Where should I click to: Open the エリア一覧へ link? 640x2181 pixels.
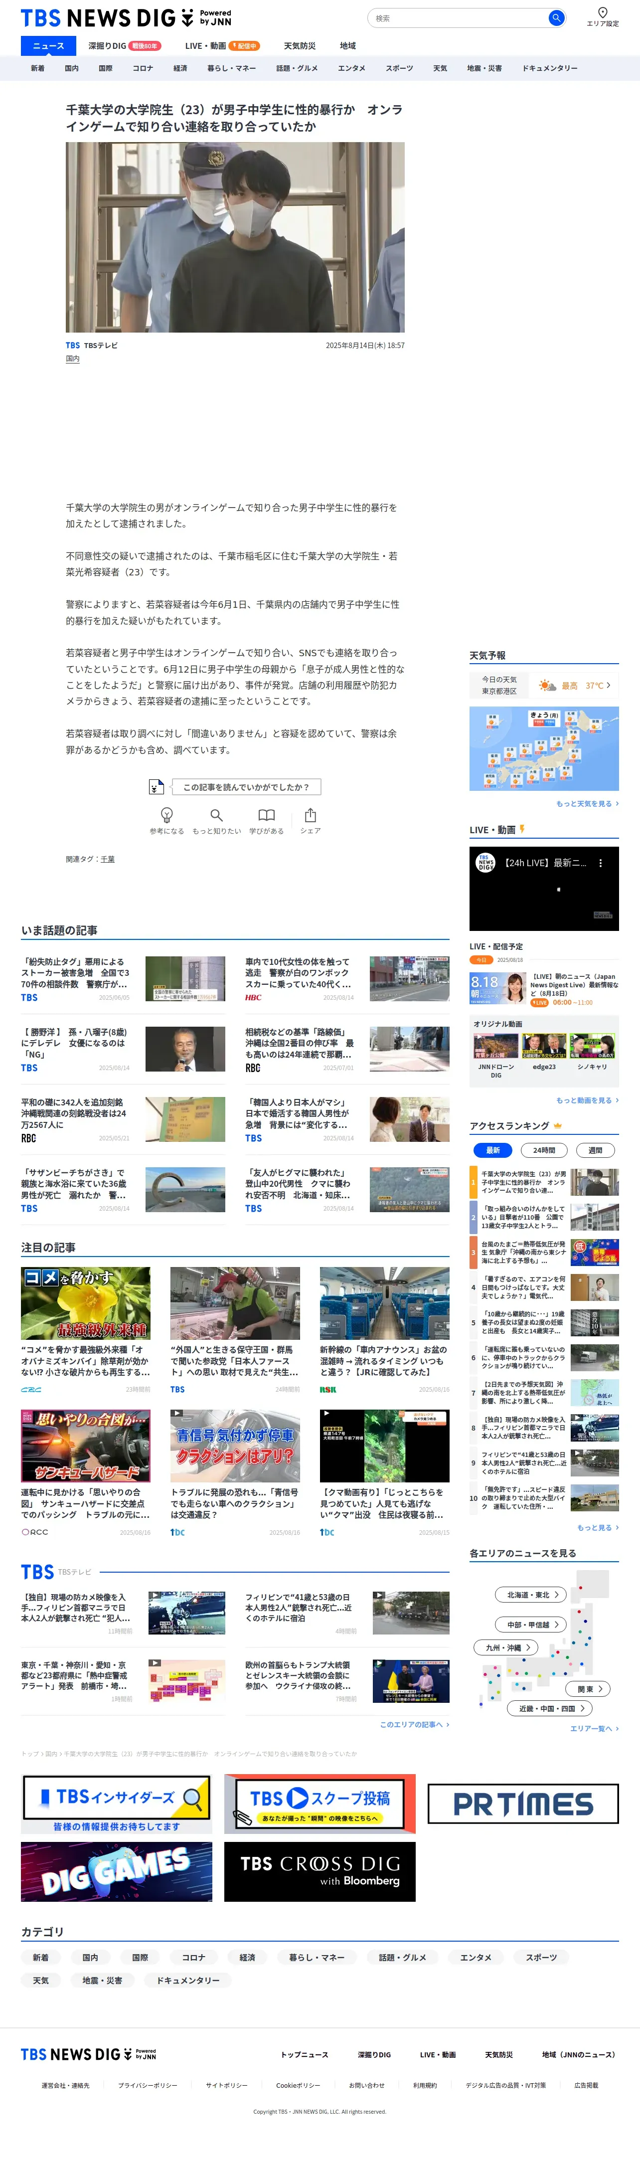coord(594,1728)
